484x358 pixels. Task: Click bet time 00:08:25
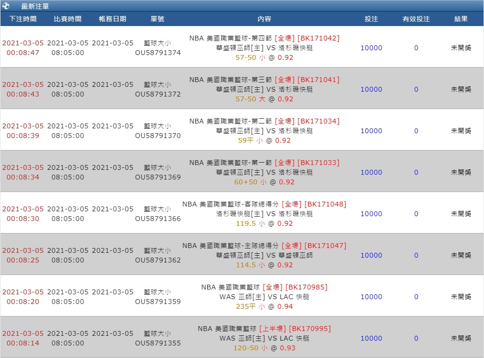(23, 260)
